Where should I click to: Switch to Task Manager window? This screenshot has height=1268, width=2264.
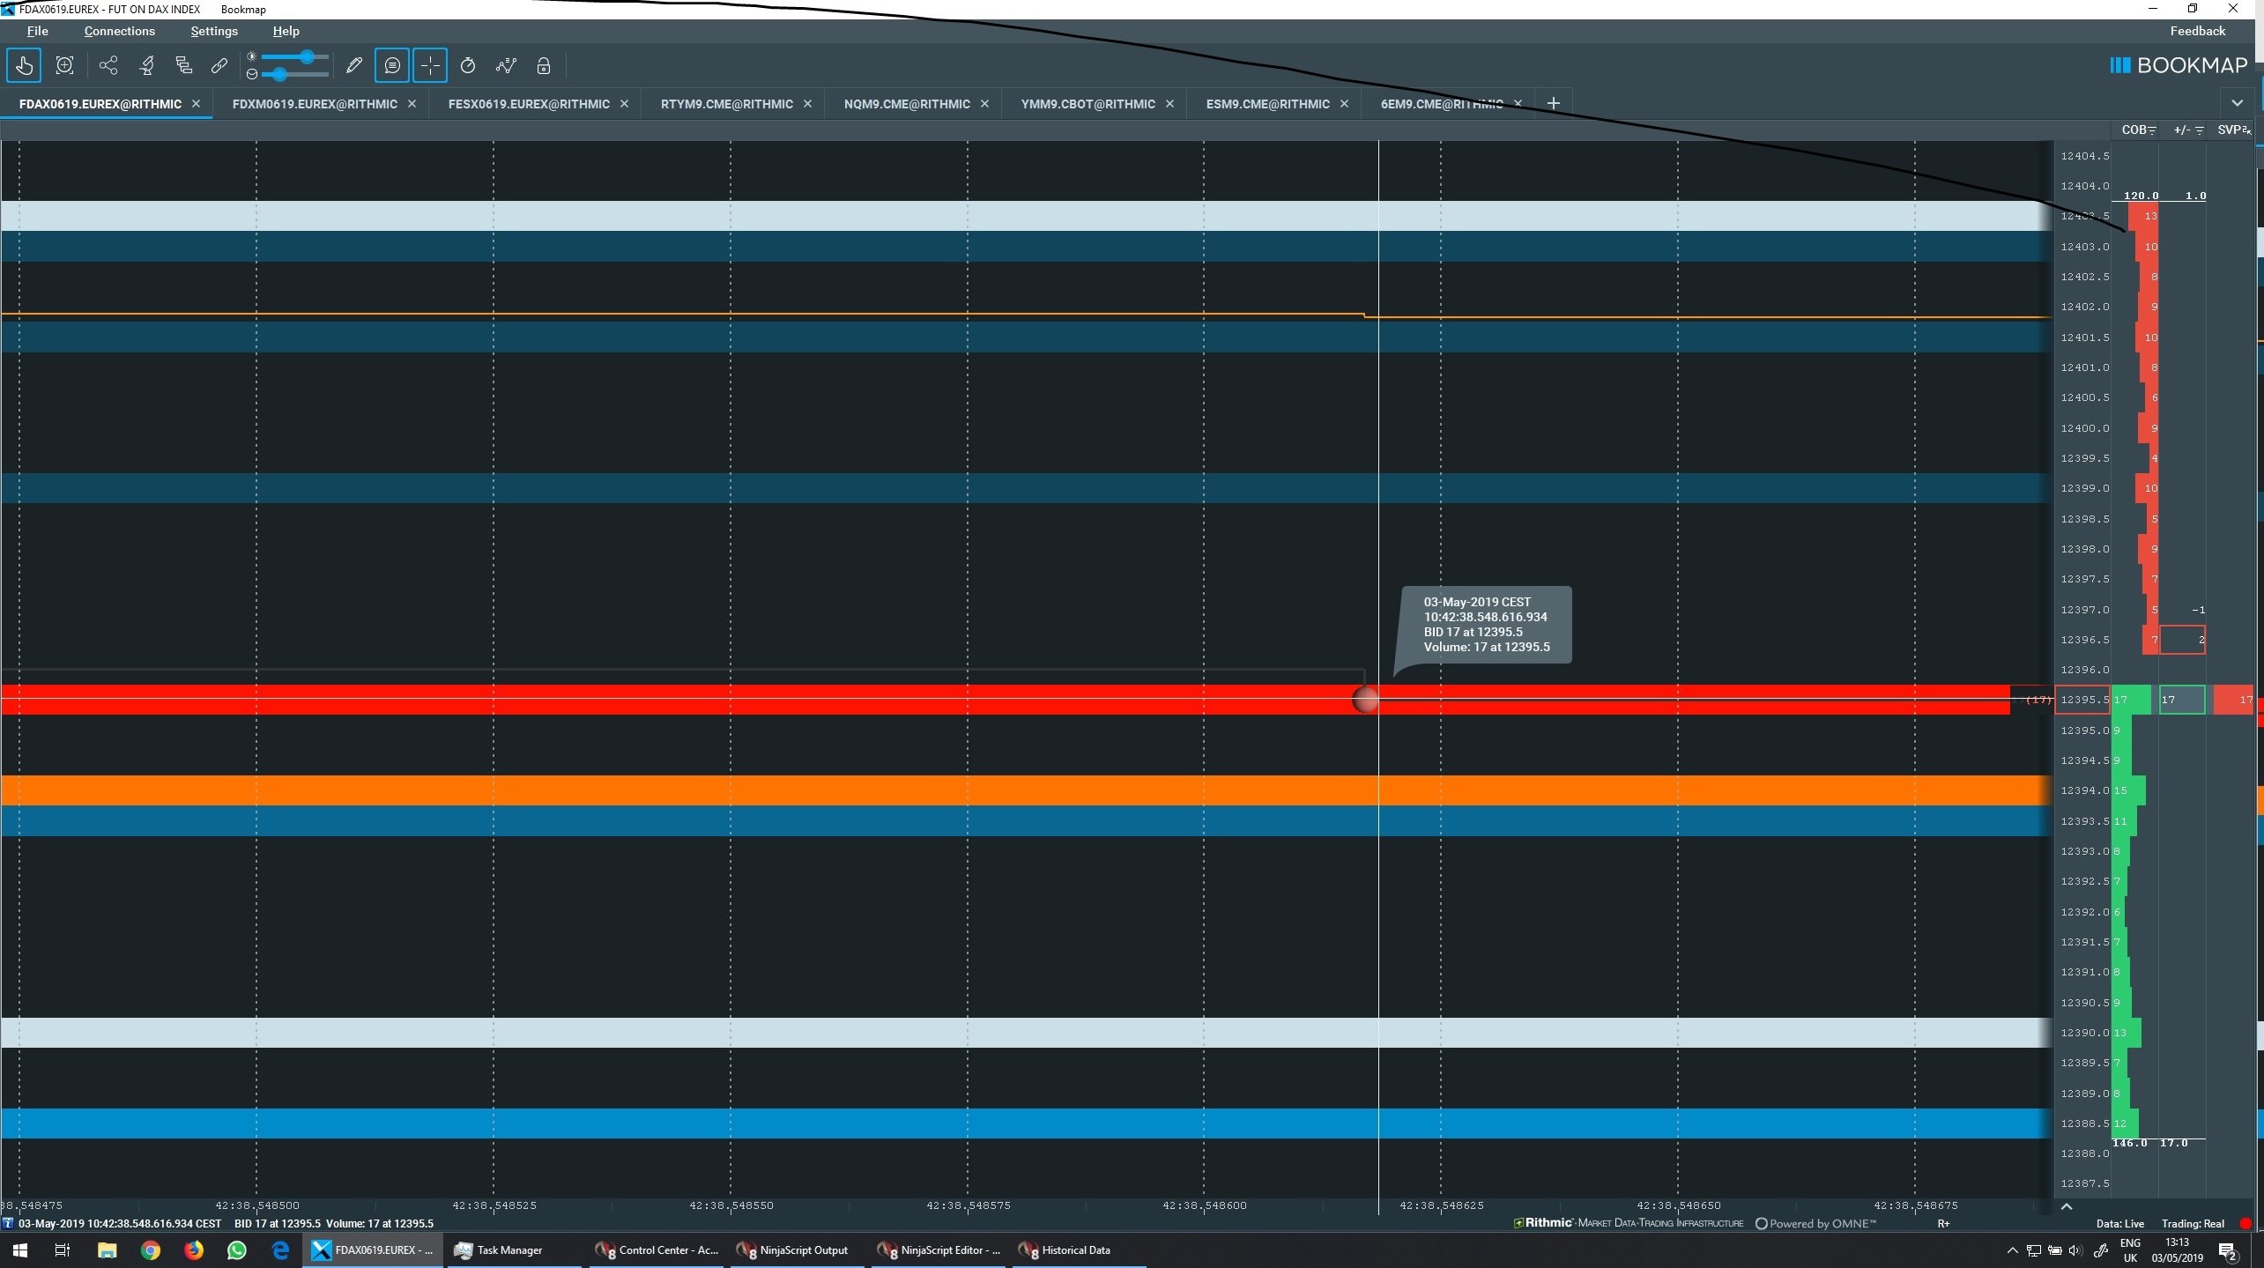(513, 1250)
